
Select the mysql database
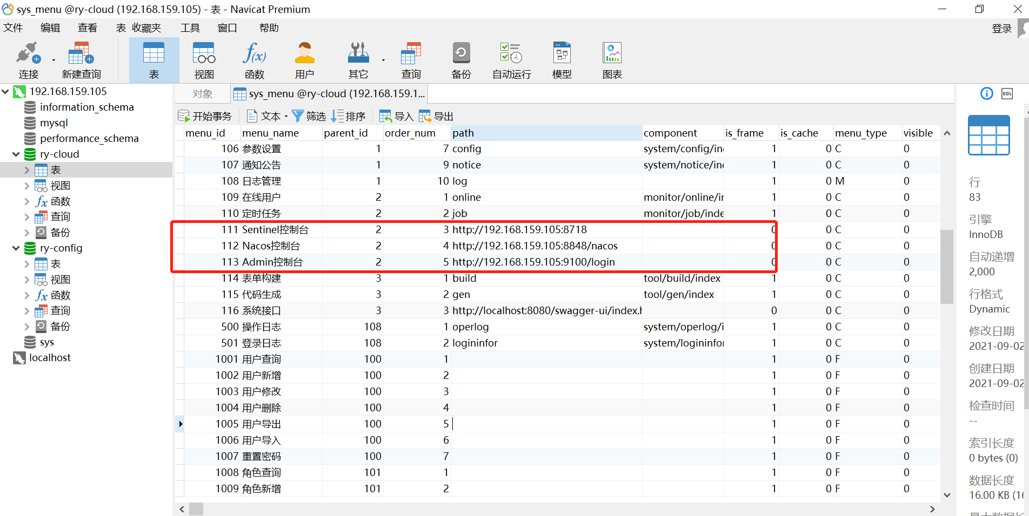pyautogui.click(x=54, y=123)
